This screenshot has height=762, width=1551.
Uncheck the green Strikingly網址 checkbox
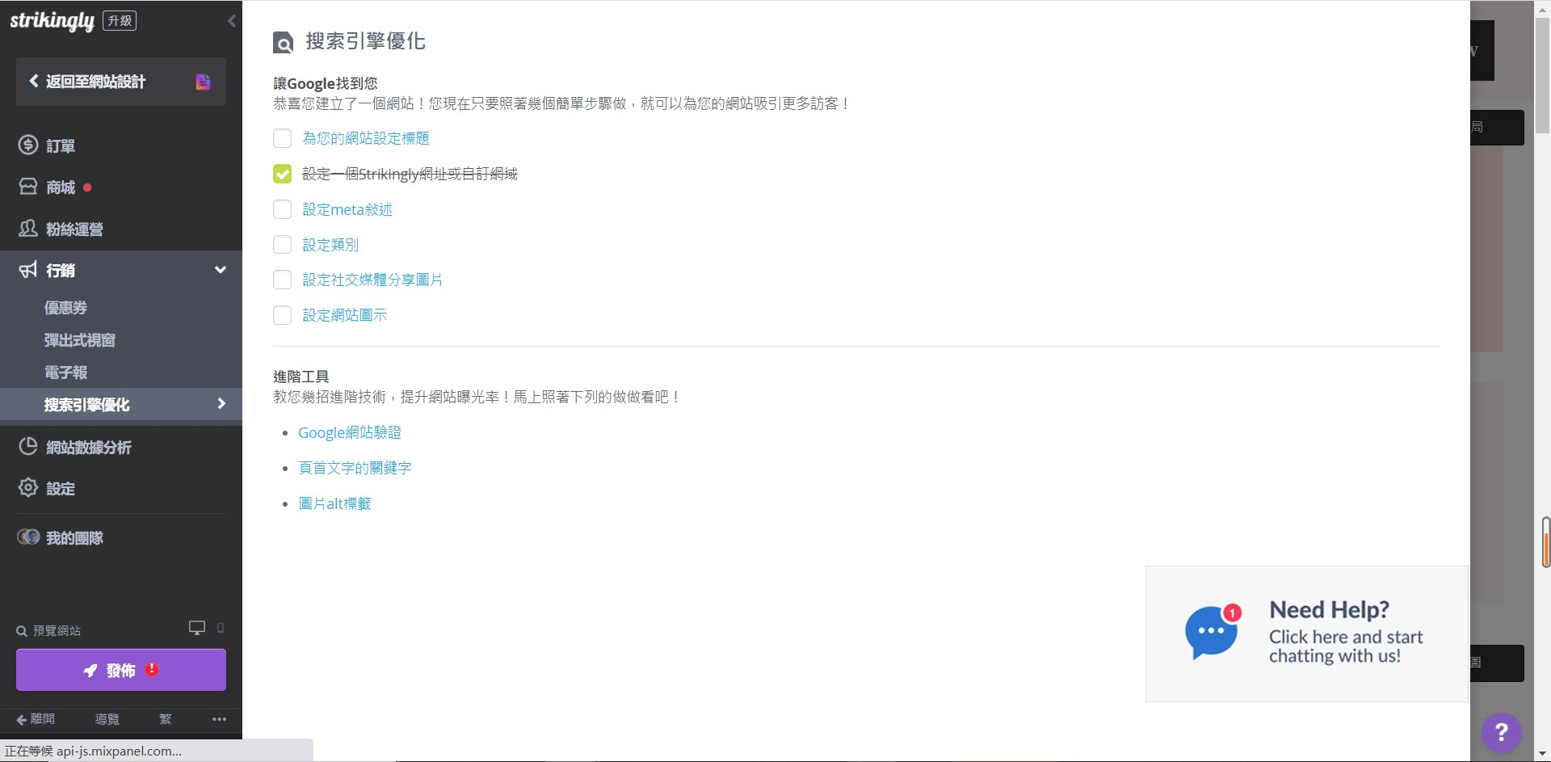[282, 174]
